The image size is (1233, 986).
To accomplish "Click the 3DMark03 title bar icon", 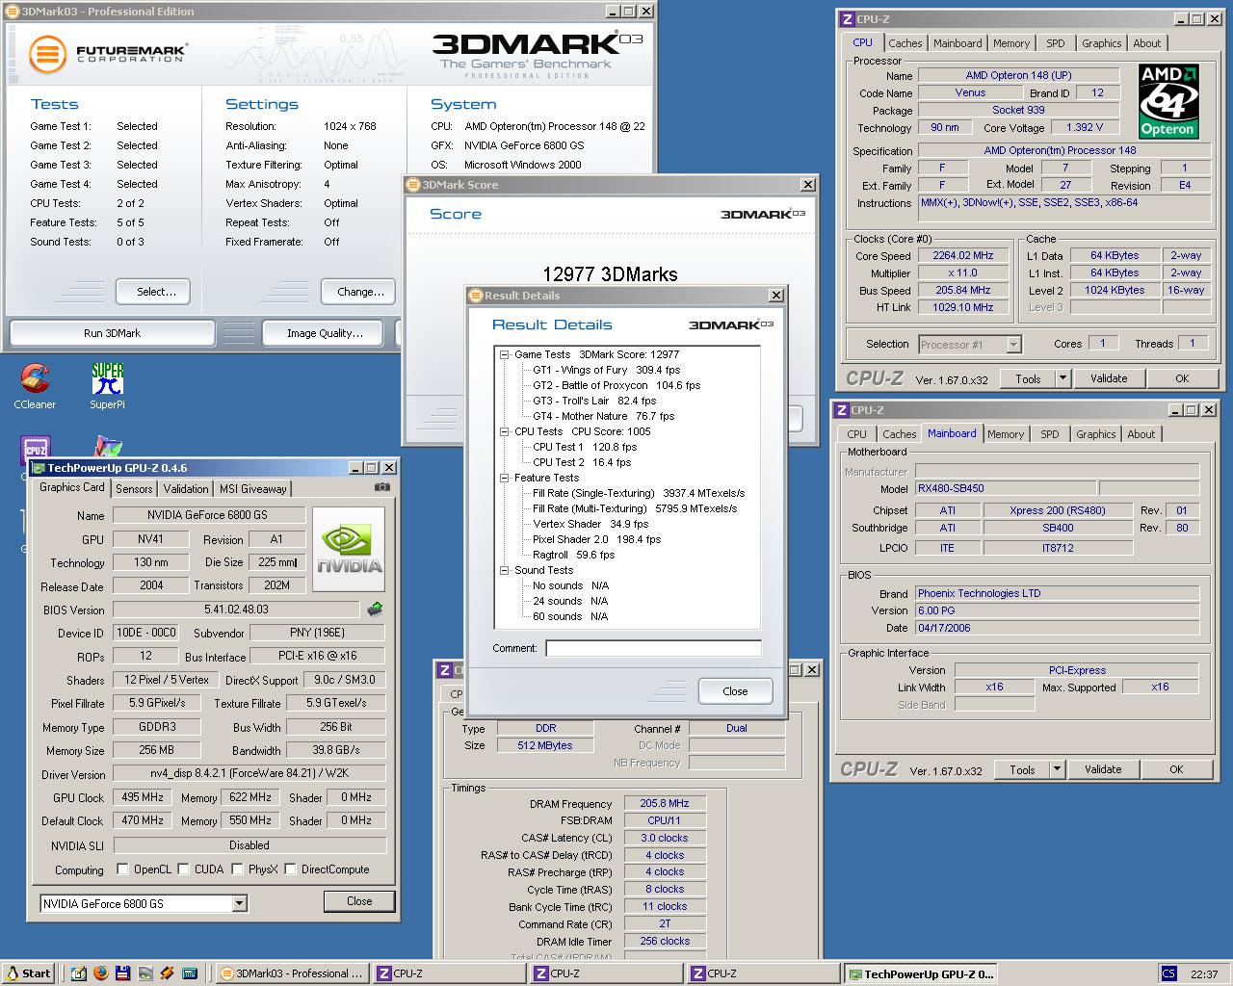I will click(12, 12).
